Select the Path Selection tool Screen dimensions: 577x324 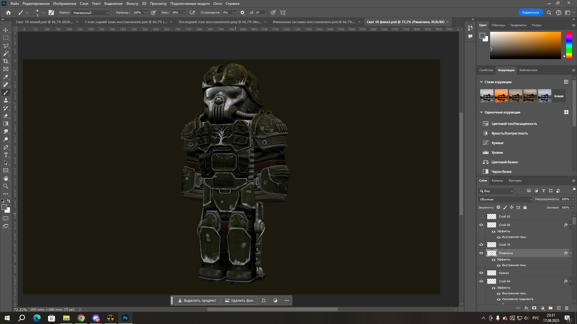coord(6,163)
